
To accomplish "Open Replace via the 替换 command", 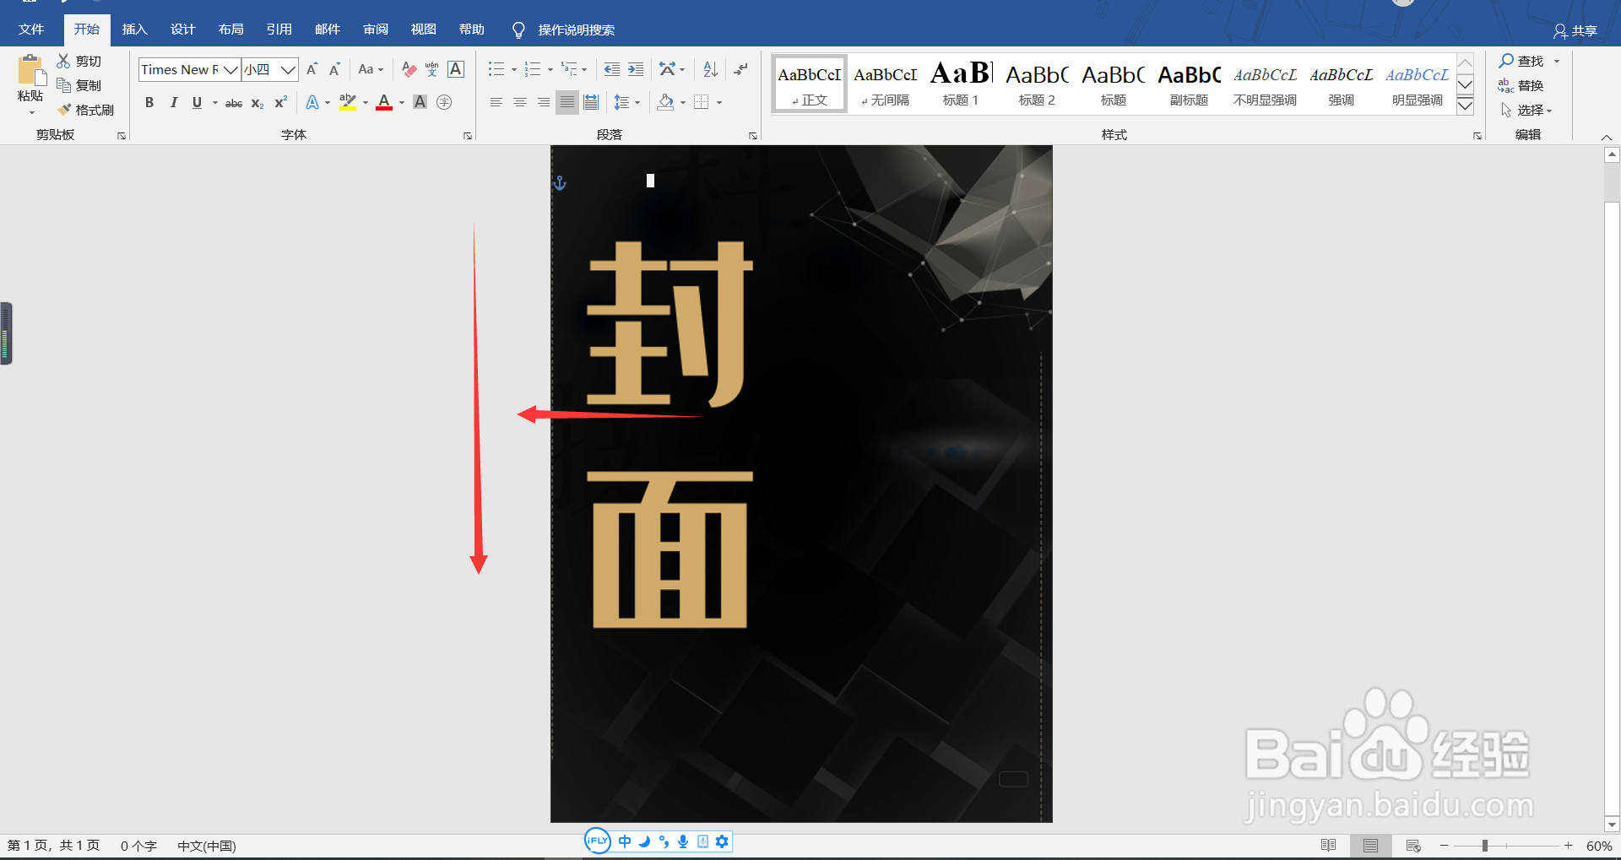I will pyautogui.click(x=1528, y=84).
